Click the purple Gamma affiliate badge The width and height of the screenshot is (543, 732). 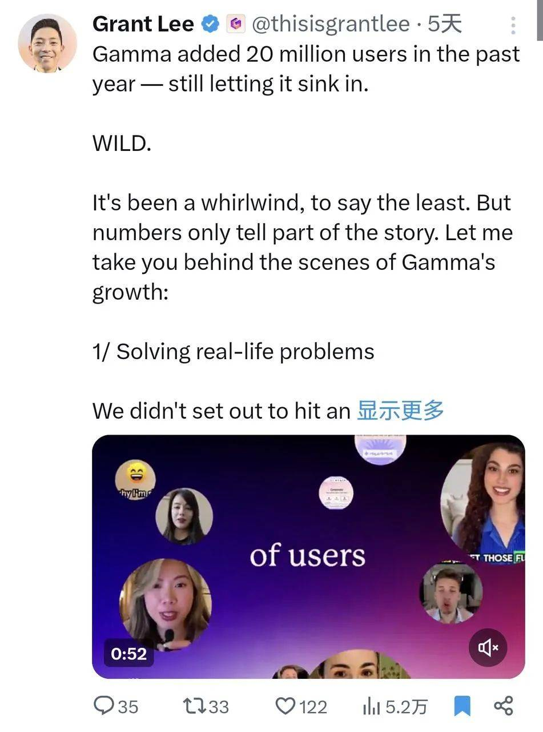(236, 24)
